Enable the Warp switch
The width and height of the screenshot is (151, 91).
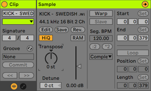pyautogui.click(x=101, y=14)
